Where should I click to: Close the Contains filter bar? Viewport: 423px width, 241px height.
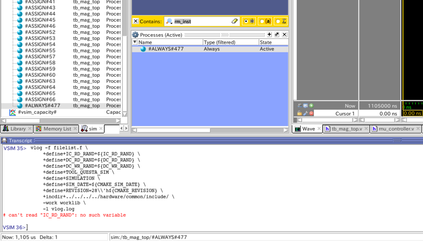[x=136, y=21]
